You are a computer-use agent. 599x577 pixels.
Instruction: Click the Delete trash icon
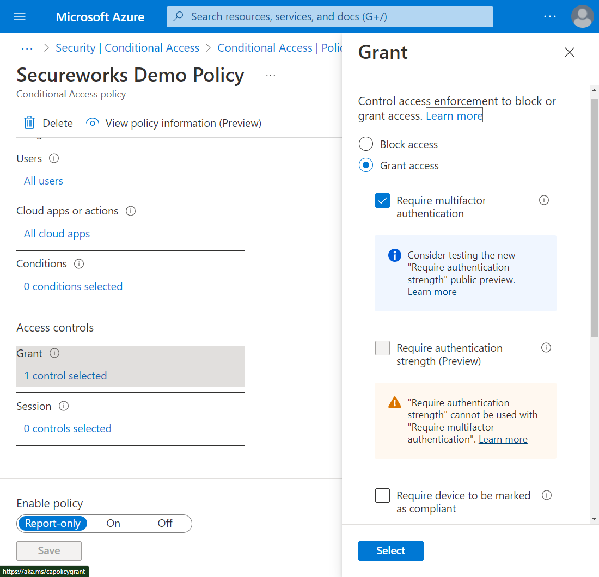29,123
